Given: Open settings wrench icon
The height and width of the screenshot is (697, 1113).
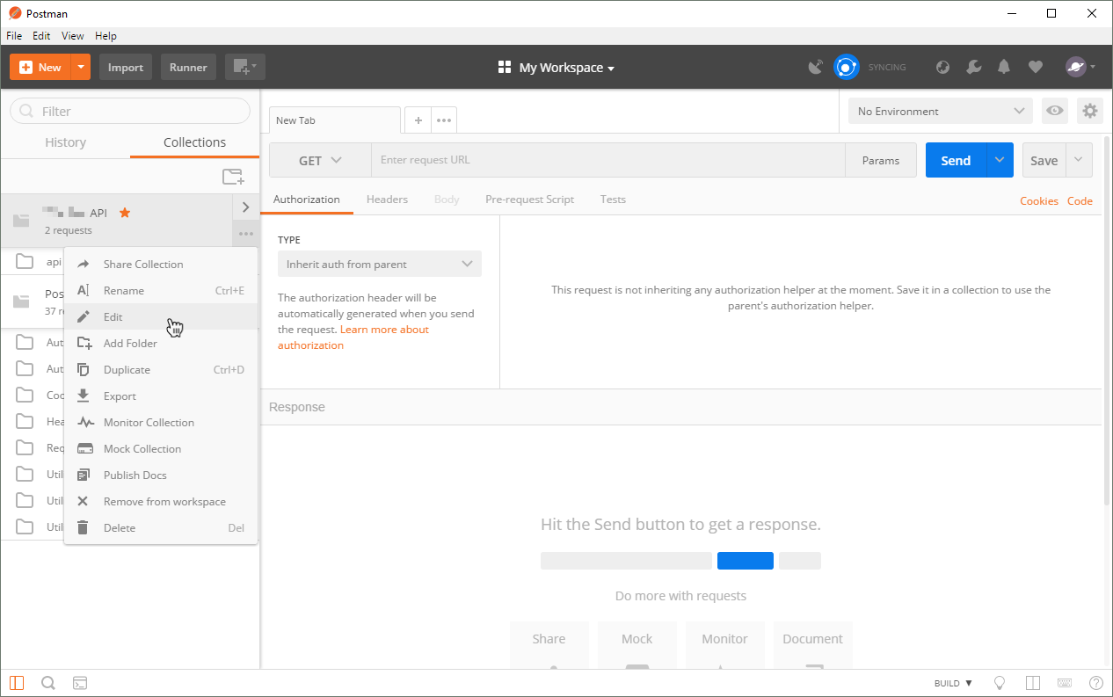Looking at the screenshot, I should (x=973, y=67).
